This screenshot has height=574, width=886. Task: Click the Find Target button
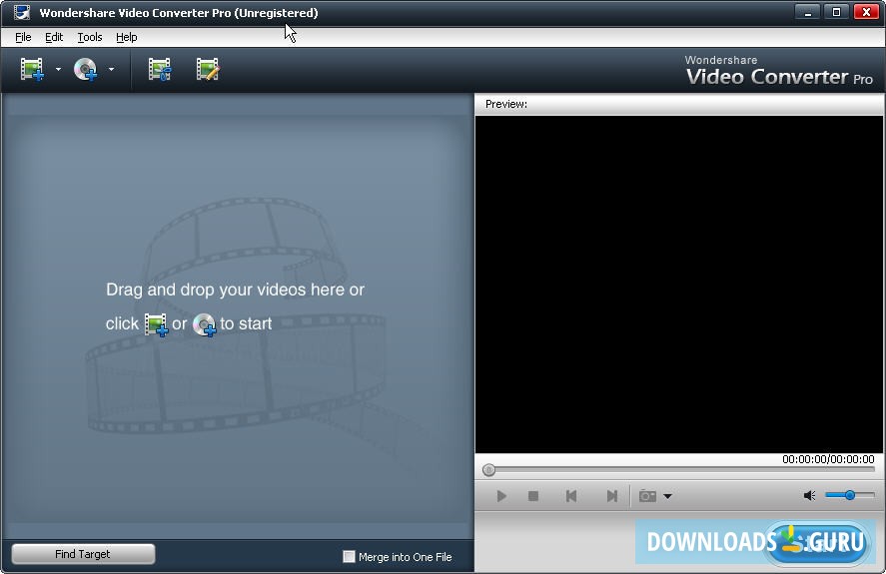pyautogui.click(x=83, y=554)
